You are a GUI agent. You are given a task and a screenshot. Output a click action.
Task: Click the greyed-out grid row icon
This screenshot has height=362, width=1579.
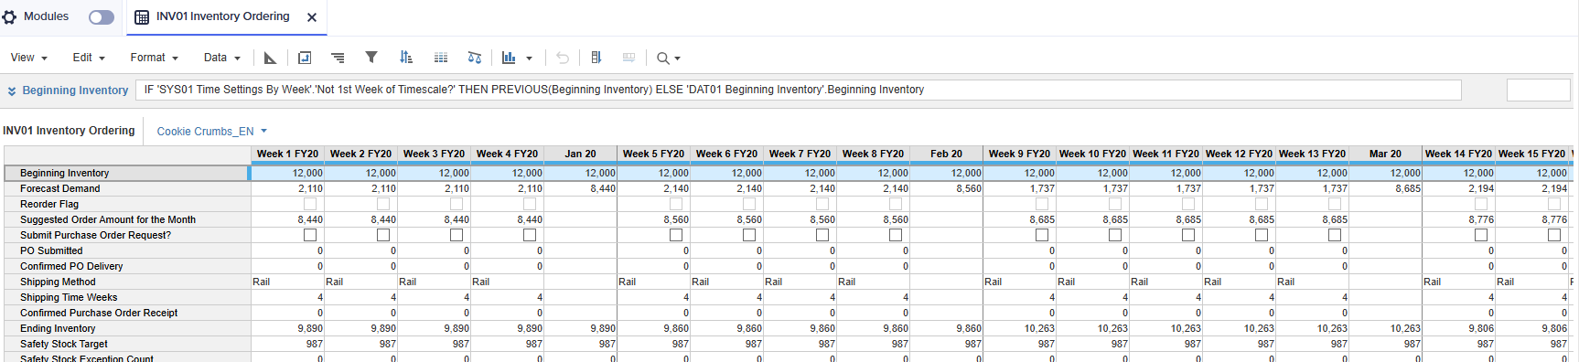628,58
